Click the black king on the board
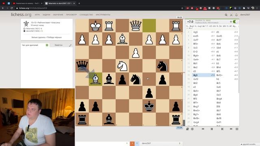This screenshot has width=260, height=146. click(x=149, y=106)
